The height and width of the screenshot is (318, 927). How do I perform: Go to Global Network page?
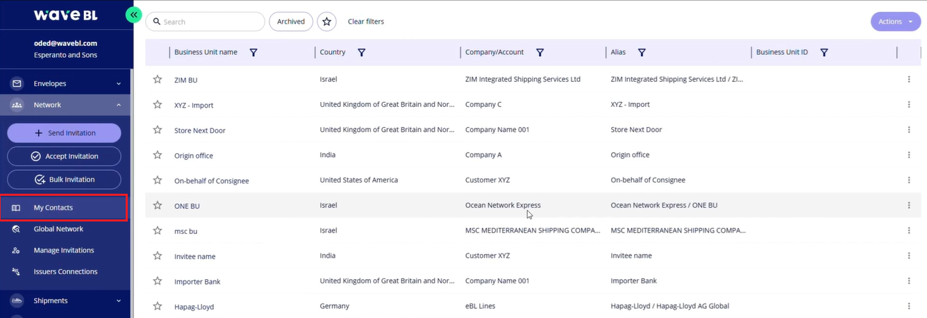(58, 229)
